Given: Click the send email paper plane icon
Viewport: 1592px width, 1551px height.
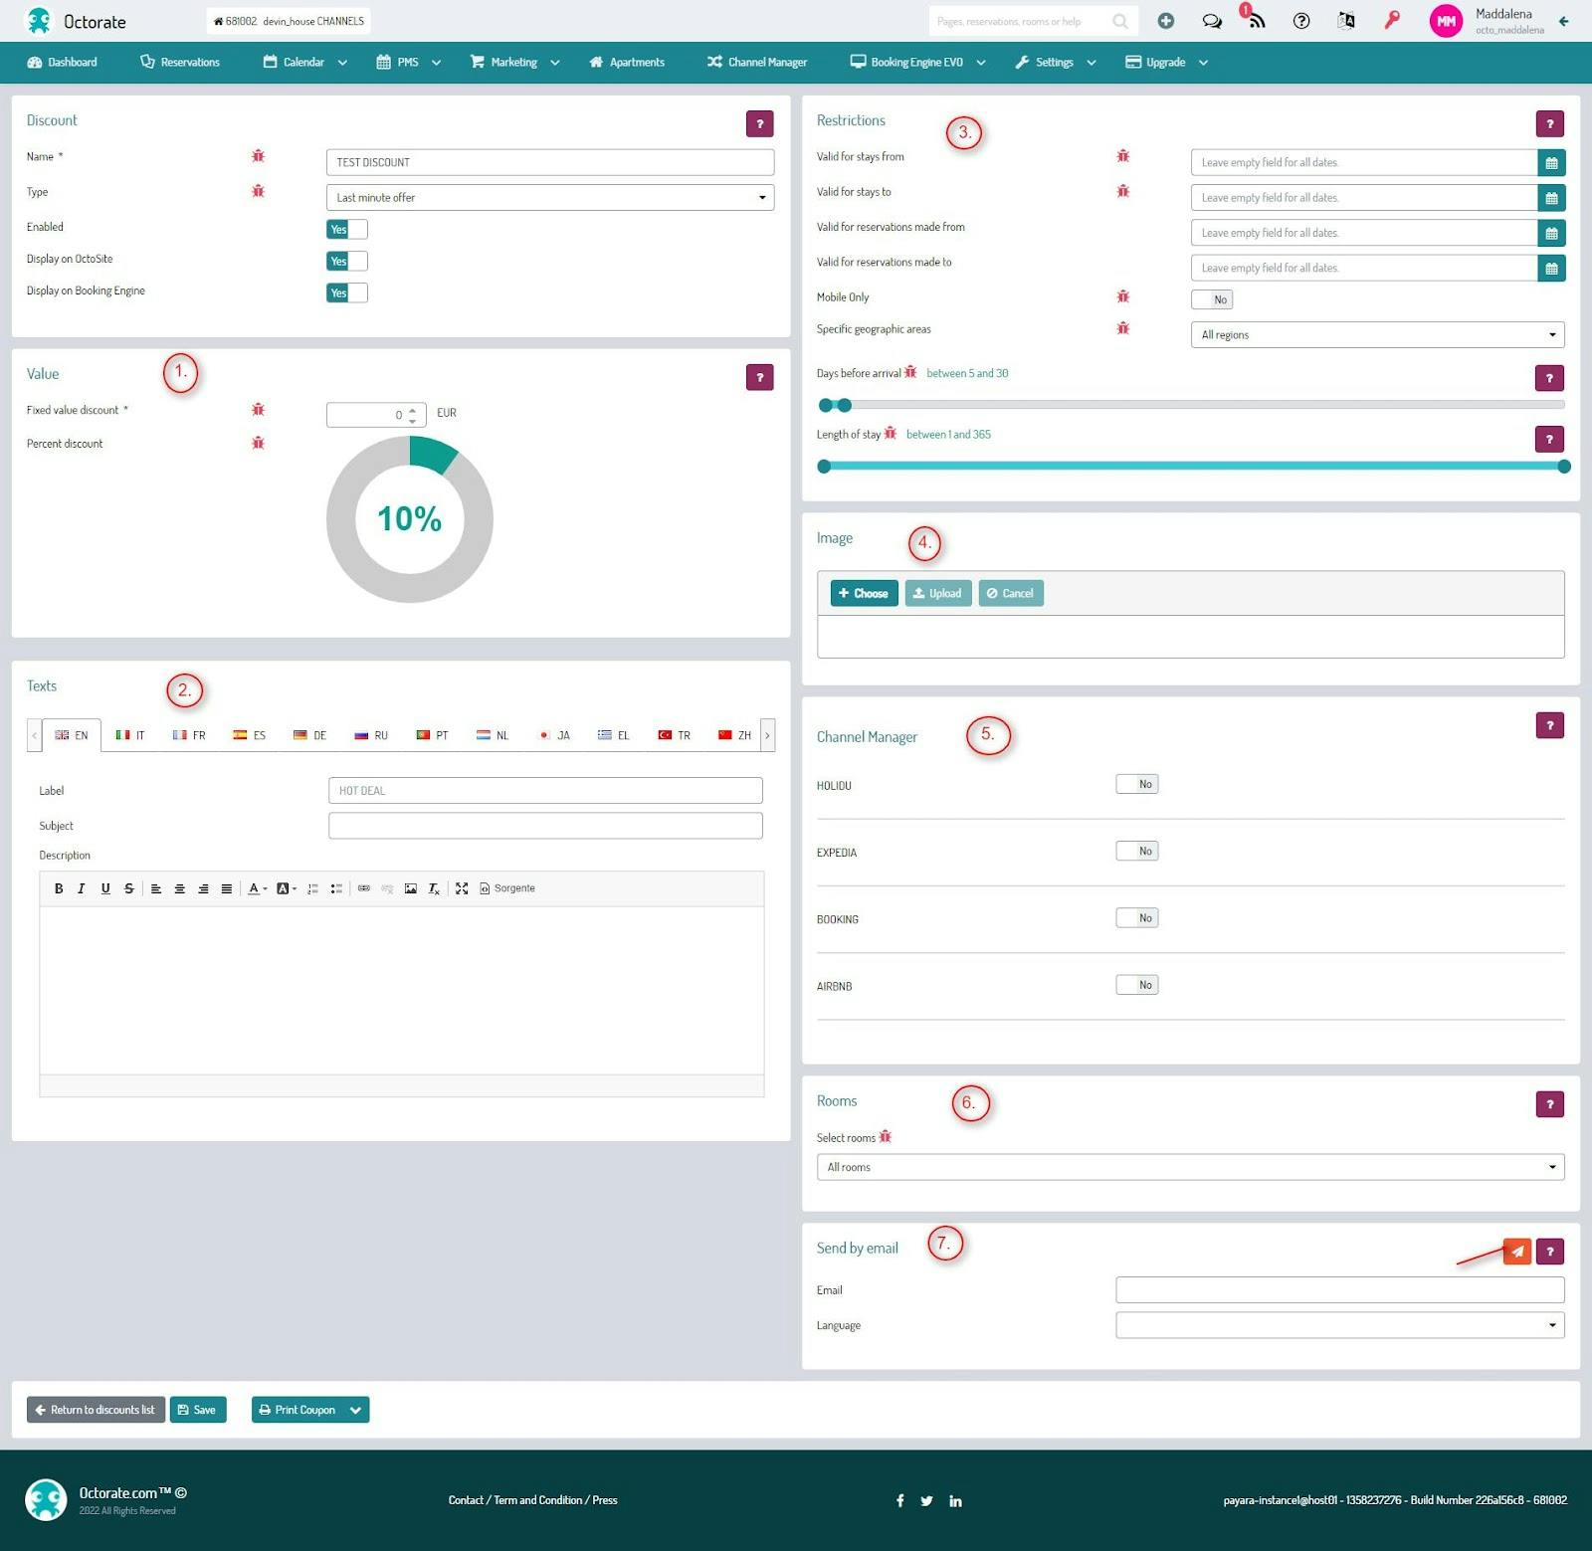Looking at the screenshot, I should click(1517, 1252).
